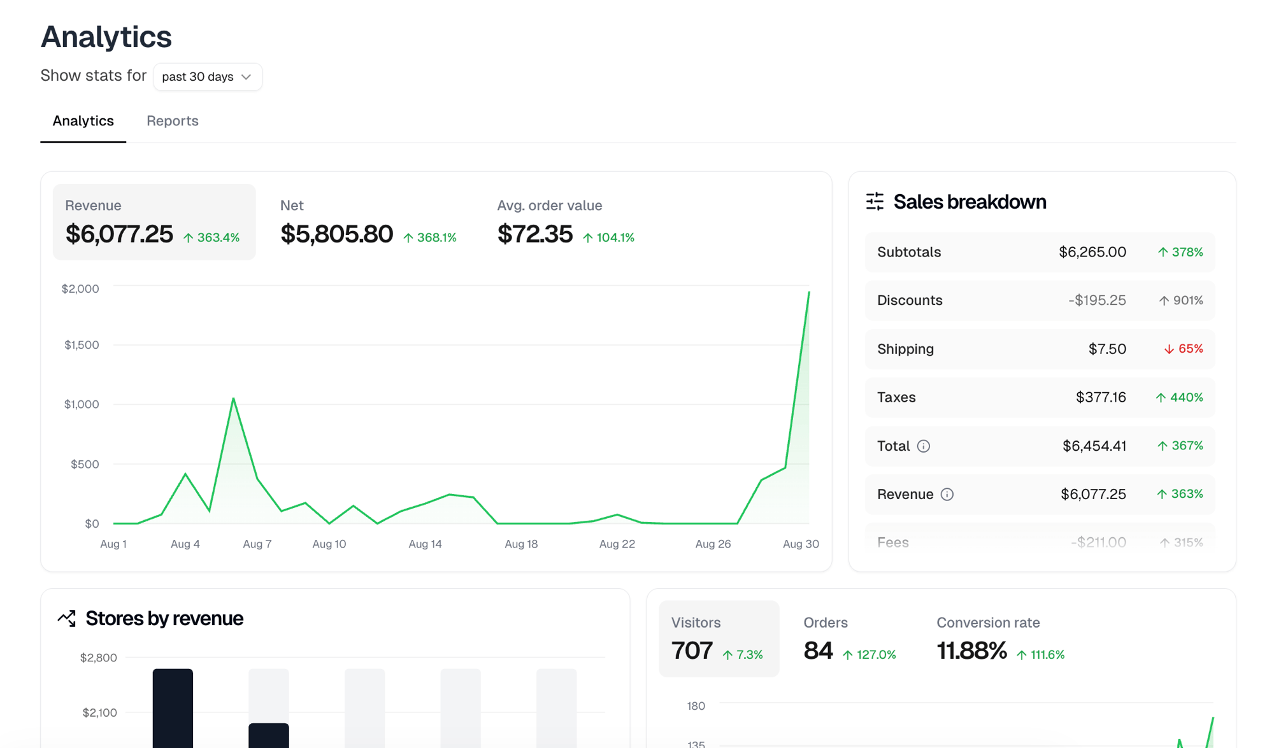This screenshot has width=1274, height=748.
Task: Click the Shipping row label
Action: click(x=905, y=349)
